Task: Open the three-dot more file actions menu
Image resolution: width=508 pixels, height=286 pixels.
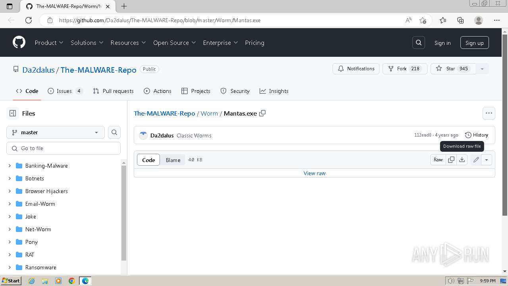Action: 489,113
